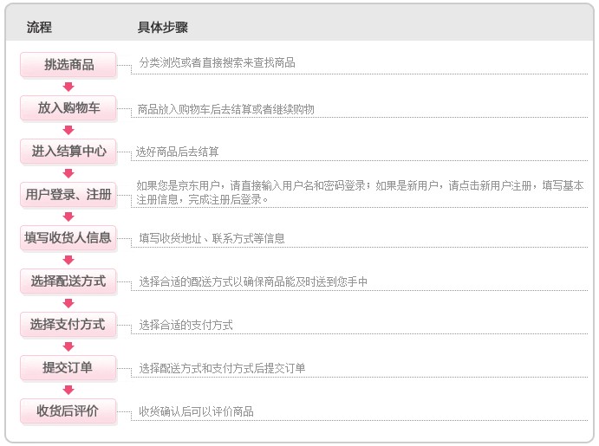
Task: Click the red arrow below 选择支付方式
Action: pos(68,346)
